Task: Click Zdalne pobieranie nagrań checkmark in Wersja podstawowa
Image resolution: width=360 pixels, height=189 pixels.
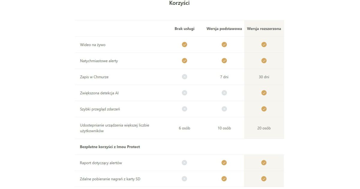Action: [224, 179]
